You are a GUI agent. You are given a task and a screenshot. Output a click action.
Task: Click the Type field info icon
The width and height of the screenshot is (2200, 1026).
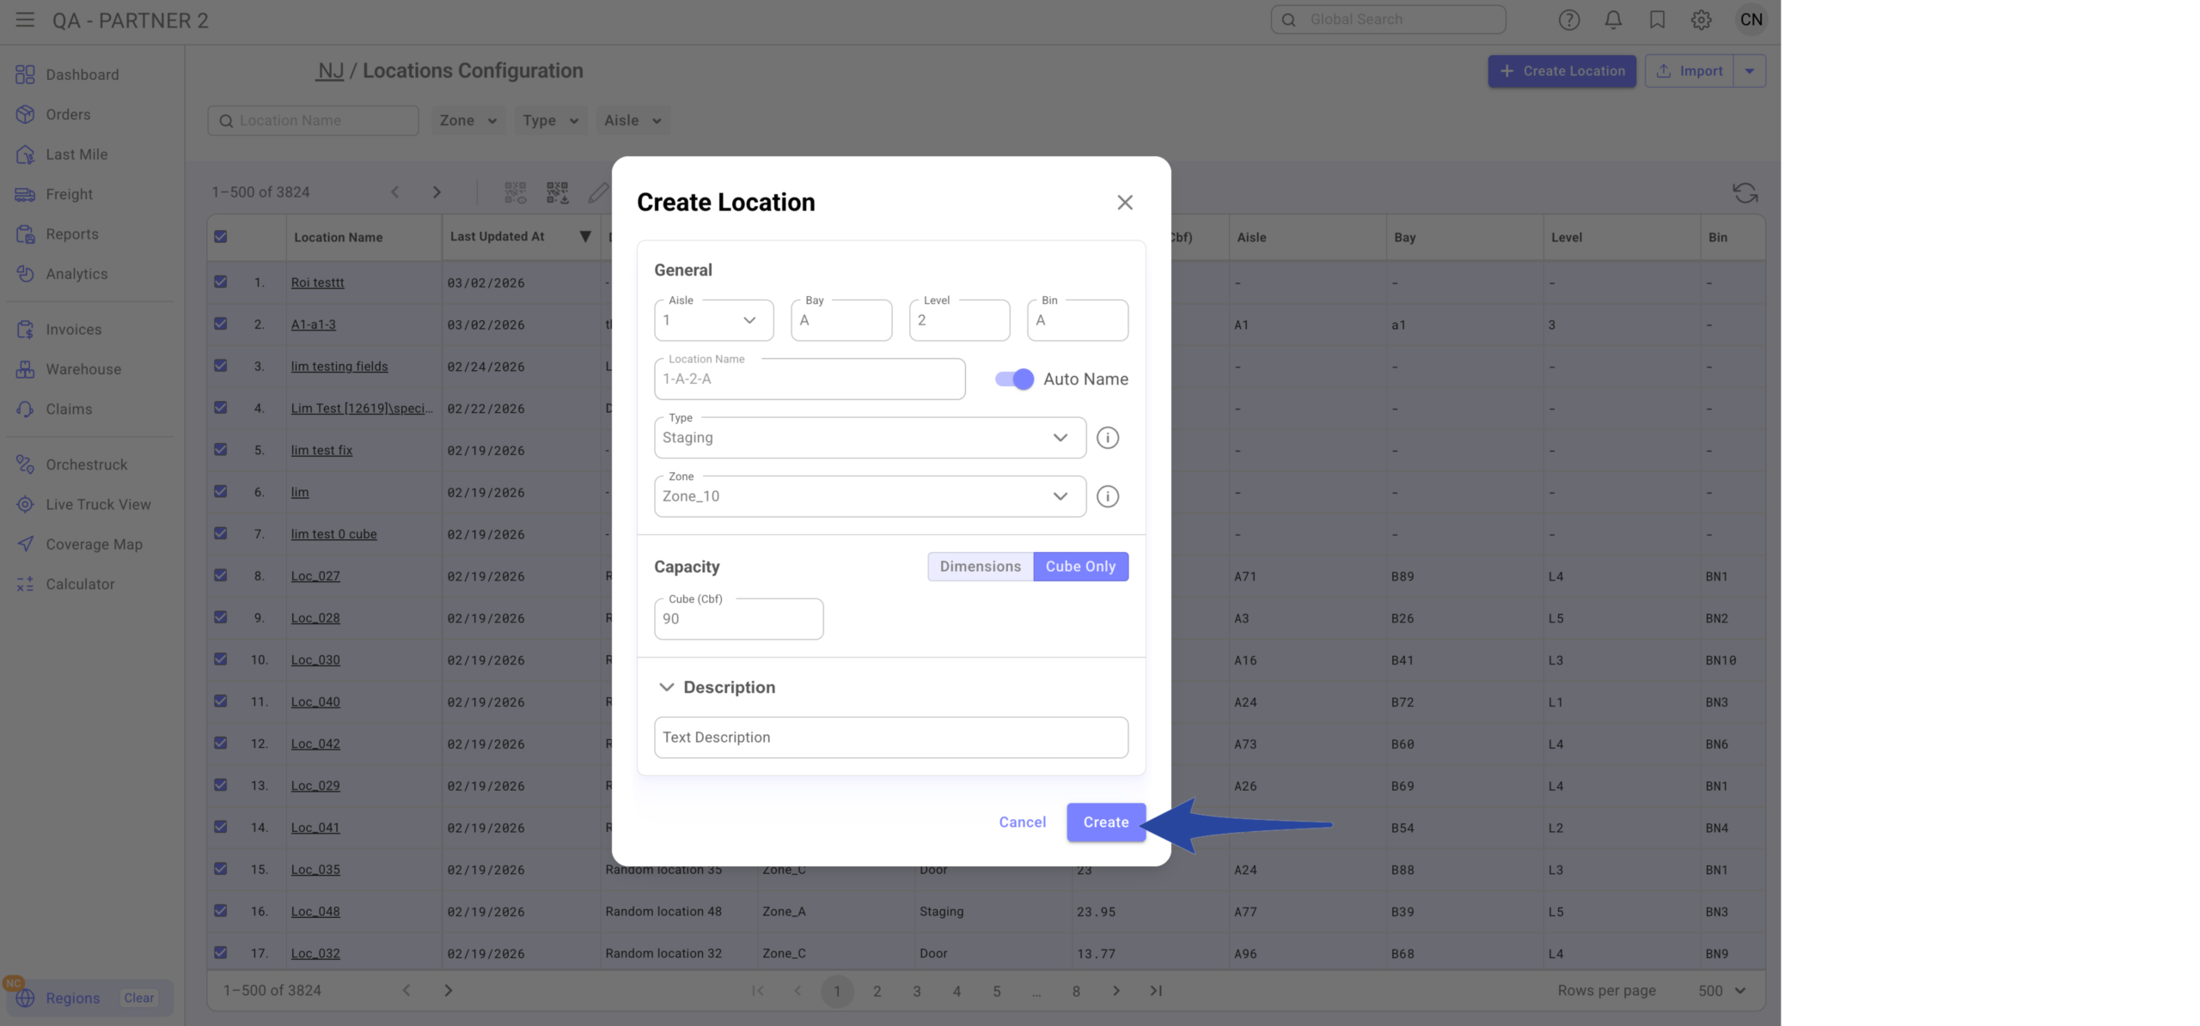(1107, 438)
